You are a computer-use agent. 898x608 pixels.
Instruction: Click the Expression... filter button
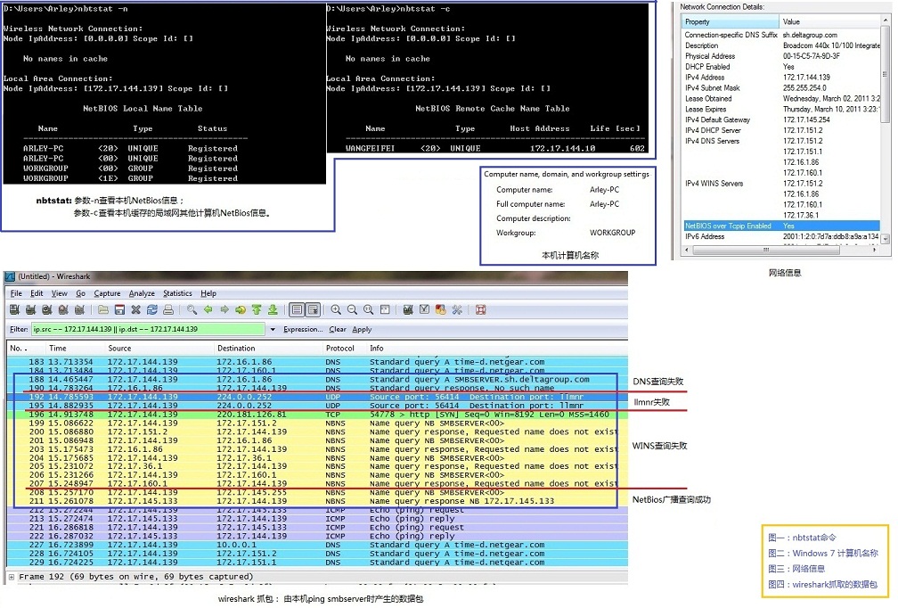pyautogui.click(x=303, y=330)
